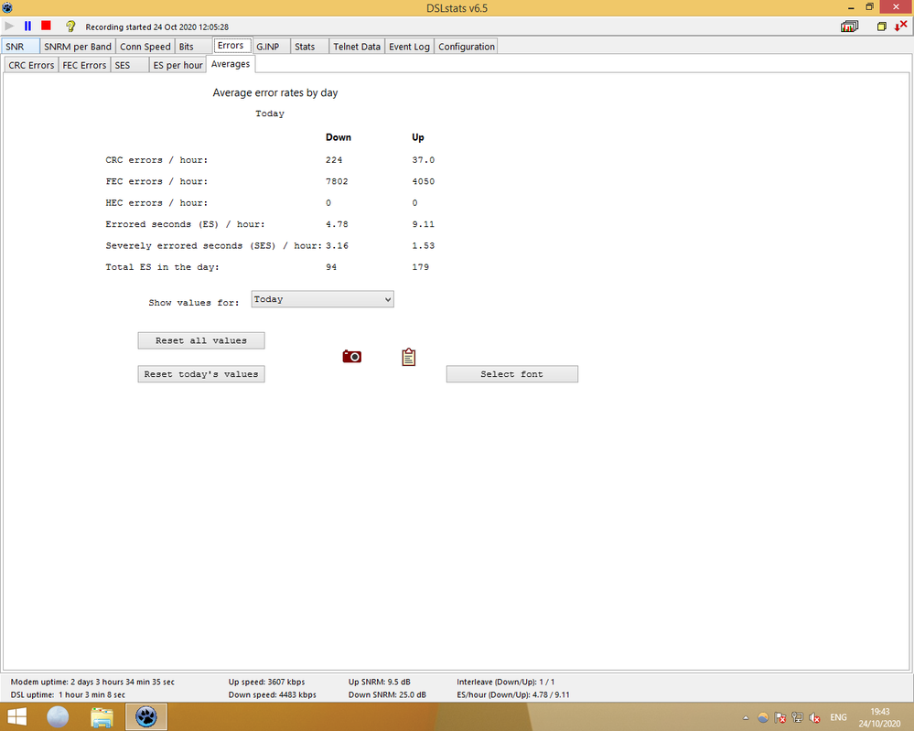Image resolution: width=914 pixels, height=731 pixels.
Task: Open help via the yellow question mark icon
Action: [x=70, y=27]
